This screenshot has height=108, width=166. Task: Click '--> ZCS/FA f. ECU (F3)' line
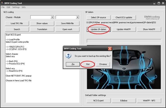coord(16,49)
